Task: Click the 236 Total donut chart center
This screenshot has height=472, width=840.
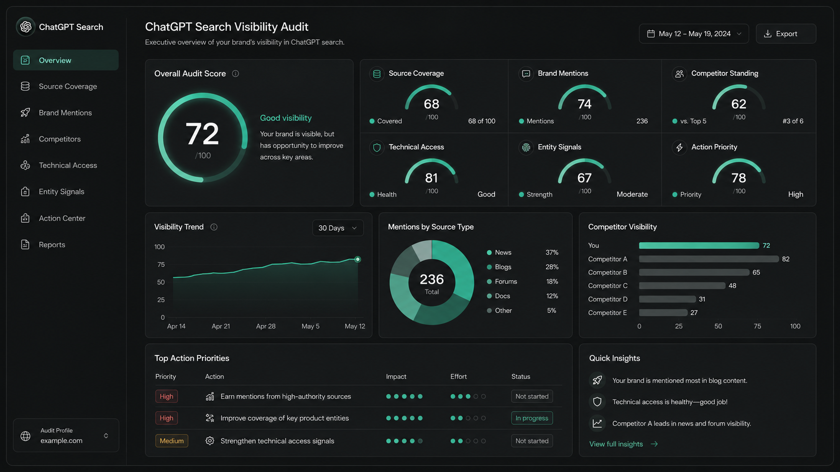Action: 432,283
